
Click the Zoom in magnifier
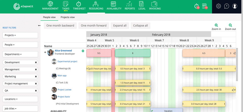click(x=216, y=25)
